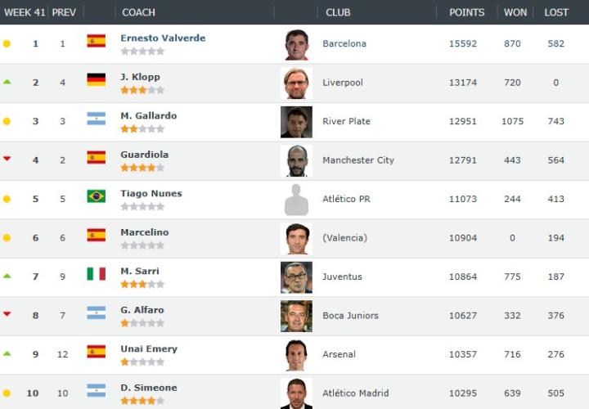This screenshot has width=589, height=409.
Task: Click the Manchester City club name
Action: (x=358, y=160)
